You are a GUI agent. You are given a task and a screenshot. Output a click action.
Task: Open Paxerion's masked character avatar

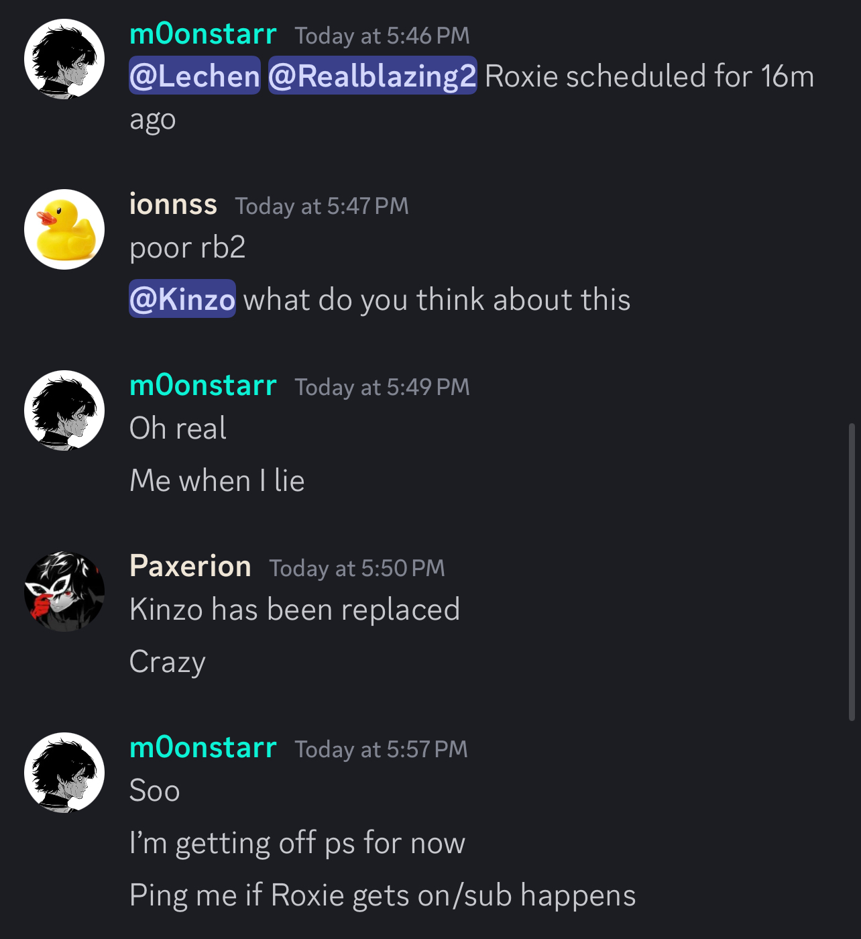[x=64, y=592]
